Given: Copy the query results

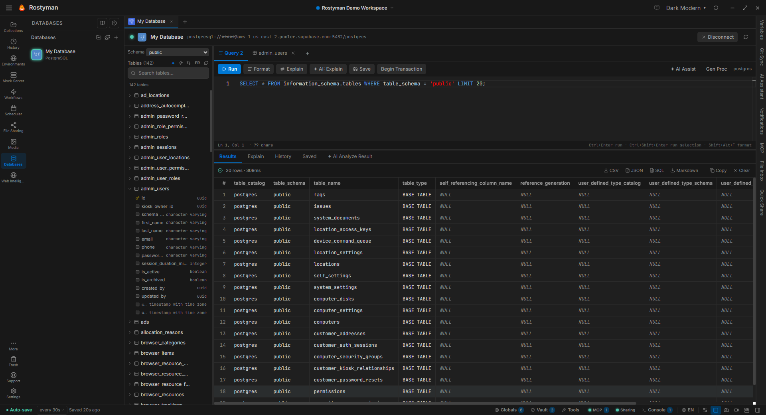Looking at the screenshot, I should coord(718,170).
